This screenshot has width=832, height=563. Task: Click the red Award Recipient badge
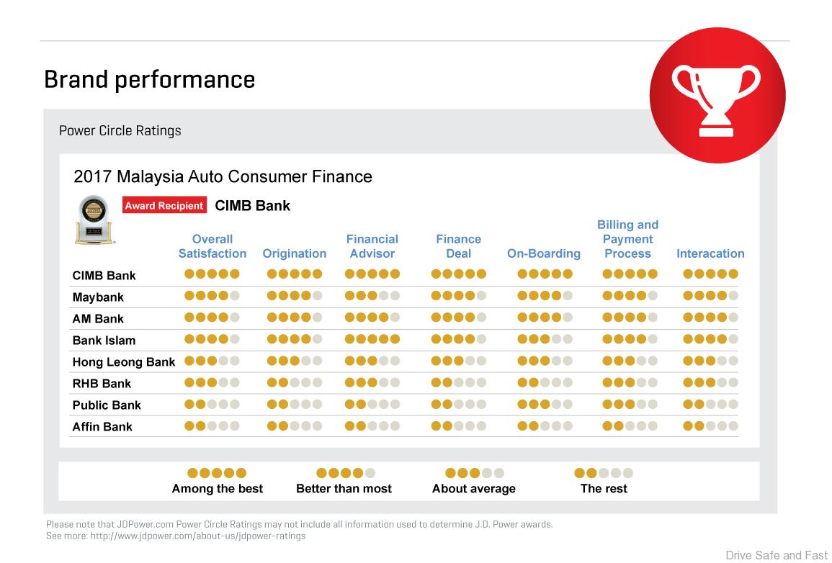[x=164, y=205]
